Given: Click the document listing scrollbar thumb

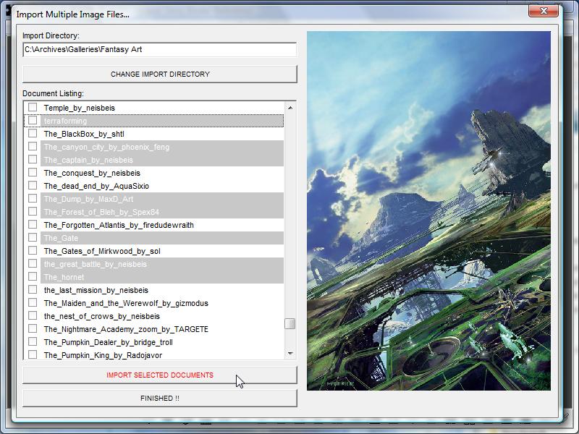Looking at the screenshot, I should [x=290, y=323].
